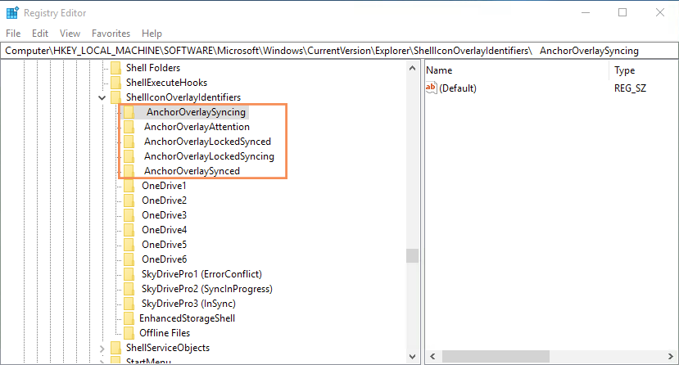679x365 pixels.
Task: Select the Offline Files key name
Action: click(165, 333)
